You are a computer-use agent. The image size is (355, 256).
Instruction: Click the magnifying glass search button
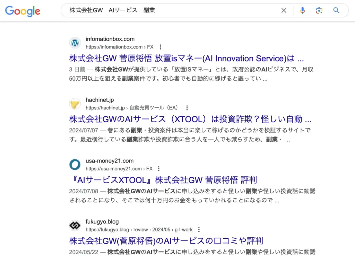pos(336,10)
